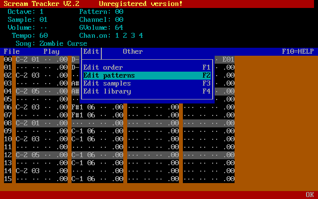Screen dimensions: 318x199
Task: Open the Other menu
Action: (x=133, y=51)
